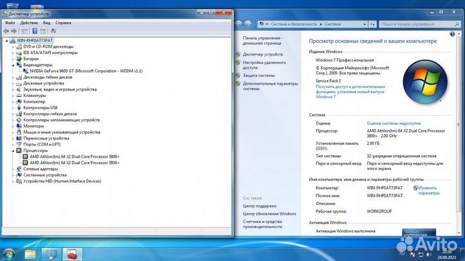The height and width of the screenshot is (261, 465).
Task: Open Дополнительные параметры системы
Action: tap(270, 86)
